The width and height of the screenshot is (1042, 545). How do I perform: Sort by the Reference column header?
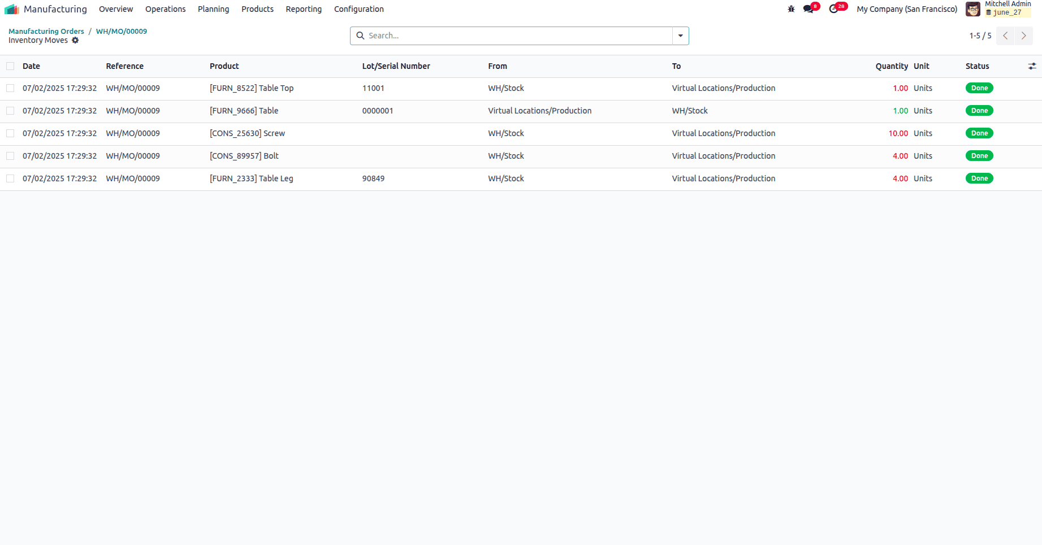pyautogui.click(x=125, y=66)
